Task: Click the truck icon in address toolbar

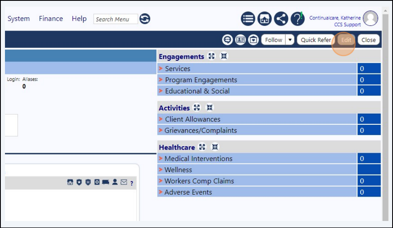Action: (106, 182)
